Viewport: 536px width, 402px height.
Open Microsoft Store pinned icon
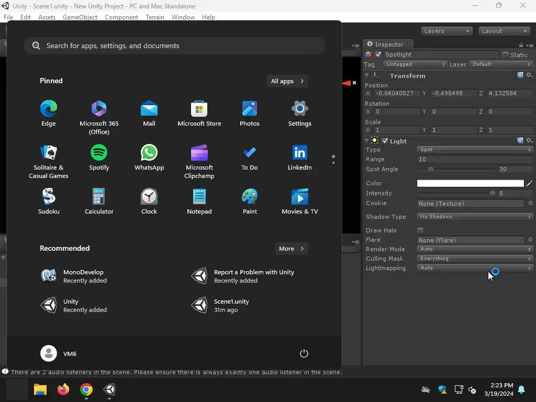tap(199, 114)
